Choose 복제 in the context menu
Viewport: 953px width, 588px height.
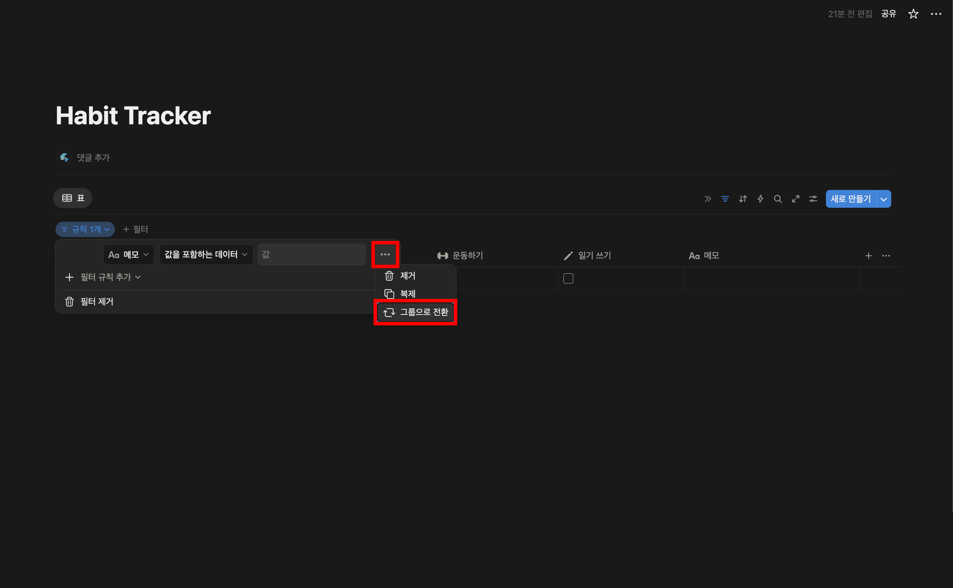(407, 294)
